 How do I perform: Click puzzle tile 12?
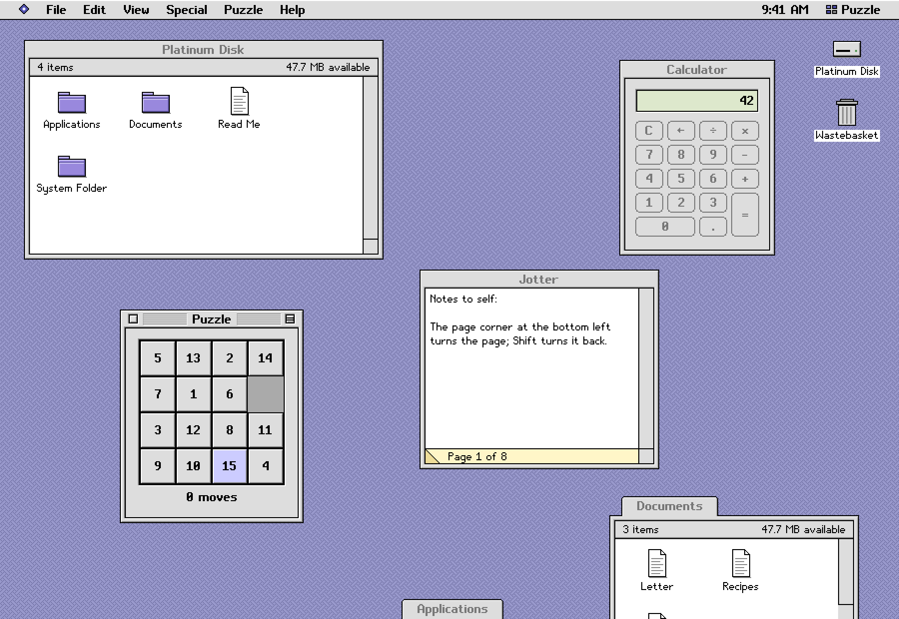pos(193,430)
